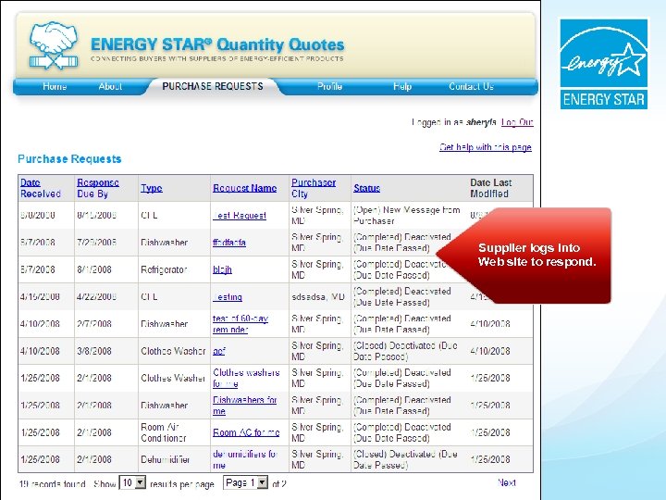Open test of 60-day reminder request
666x500 pixels.
point(240,324)
